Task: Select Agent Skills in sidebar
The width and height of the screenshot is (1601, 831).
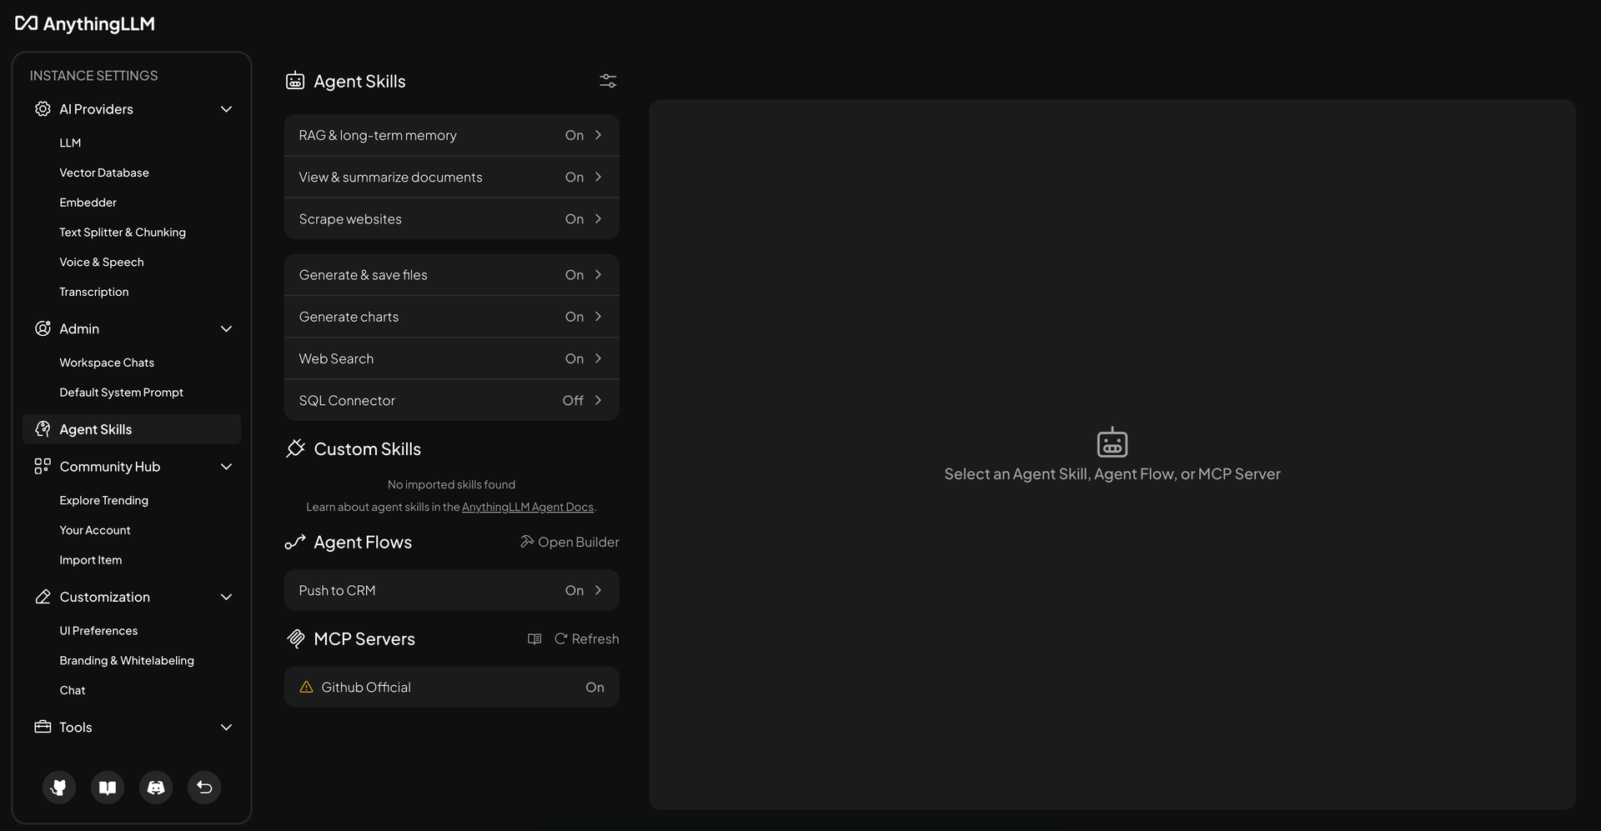Action: (x=132, y=429)
